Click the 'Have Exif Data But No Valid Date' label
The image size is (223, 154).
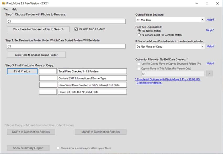pos(92,92)
